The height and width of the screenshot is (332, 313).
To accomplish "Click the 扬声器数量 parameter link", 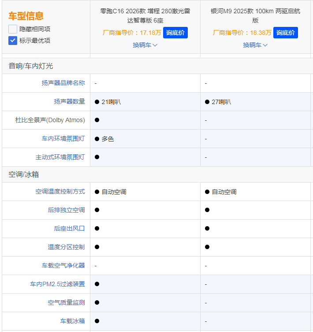I will pos(69,101).
